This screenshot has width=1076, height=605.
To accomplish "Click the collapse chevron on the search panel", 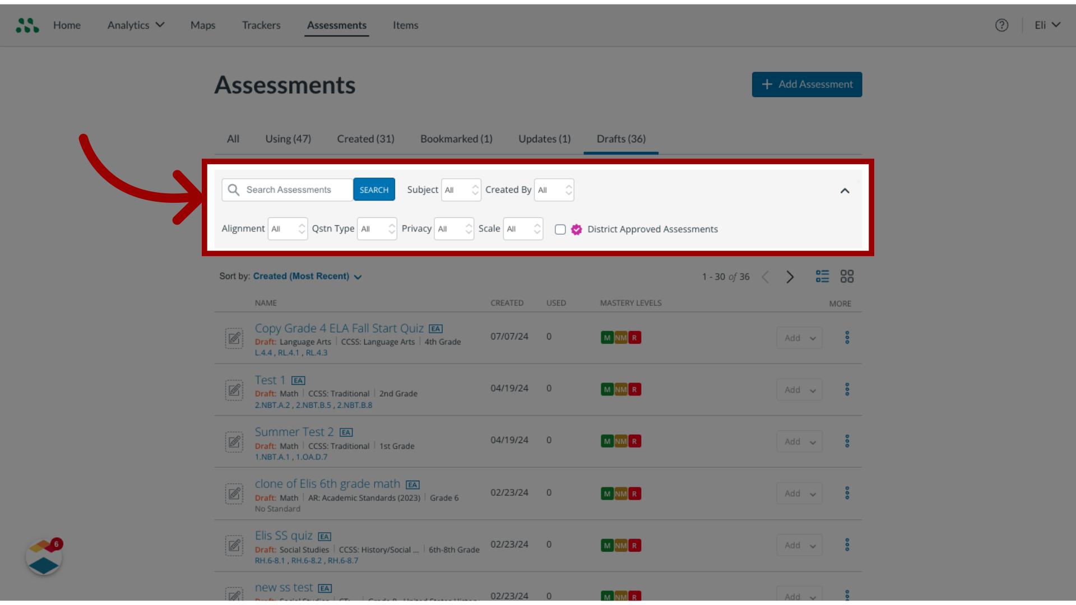I will coord(845,190).
